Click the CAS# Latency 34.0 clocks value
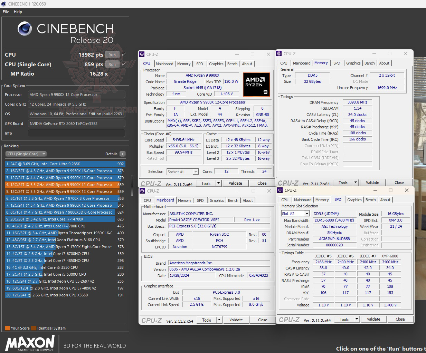This screenshot has height=353, width=426. [x=357, y=115]
